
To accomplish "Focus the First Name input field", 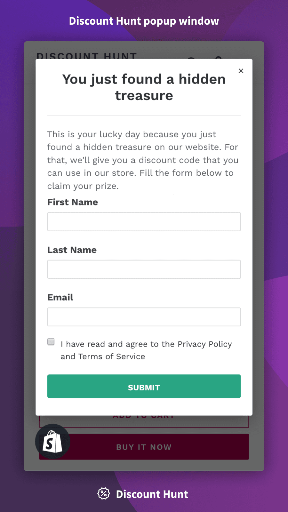I will tap(144, 222).
